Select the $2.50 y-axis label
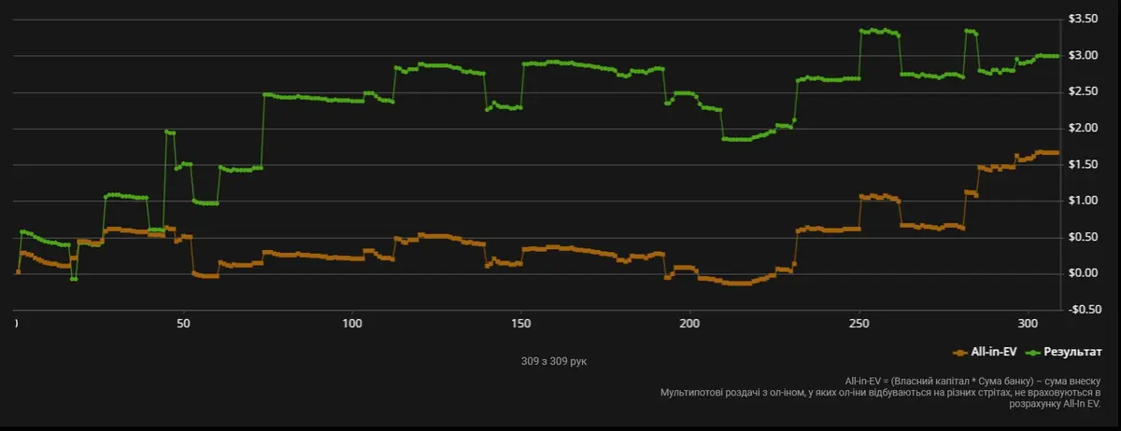 tap(1084, 92)
